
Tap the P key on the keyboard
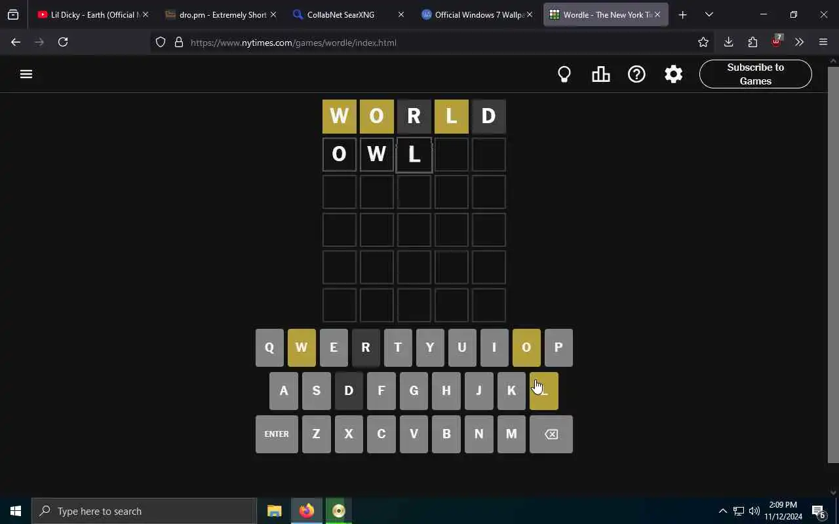pos(558,348)
